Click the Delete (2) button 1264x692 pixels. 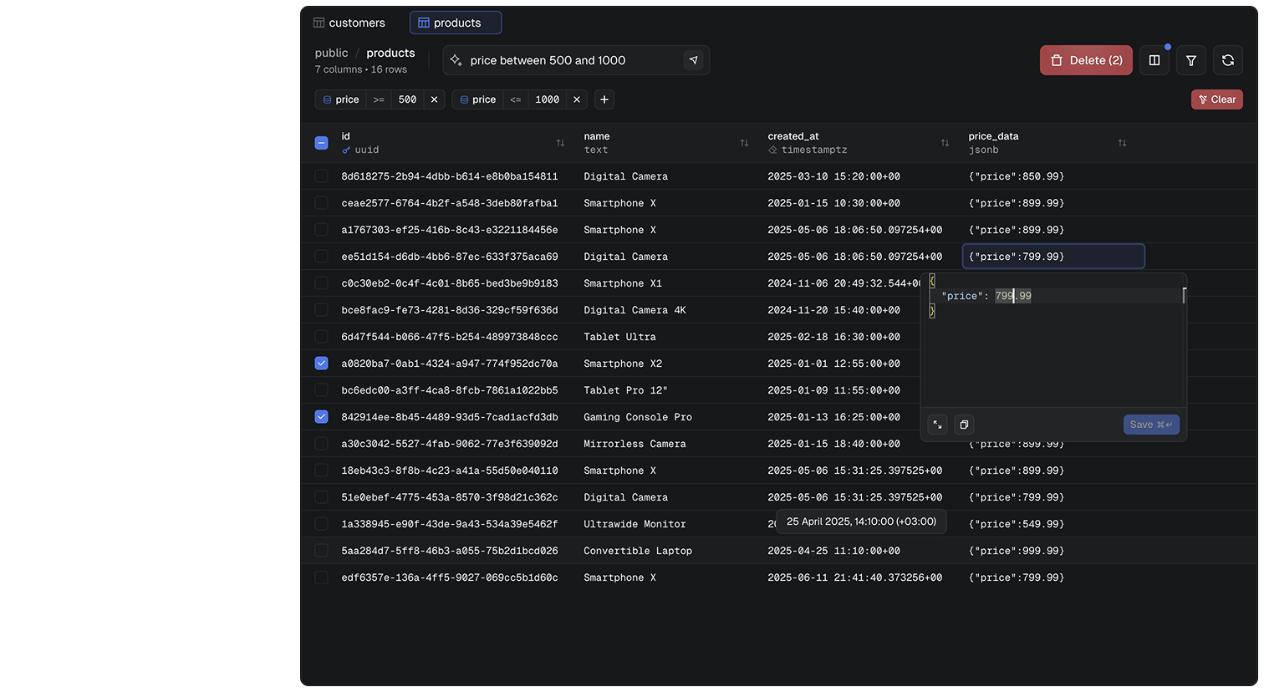pos(1086,60)
